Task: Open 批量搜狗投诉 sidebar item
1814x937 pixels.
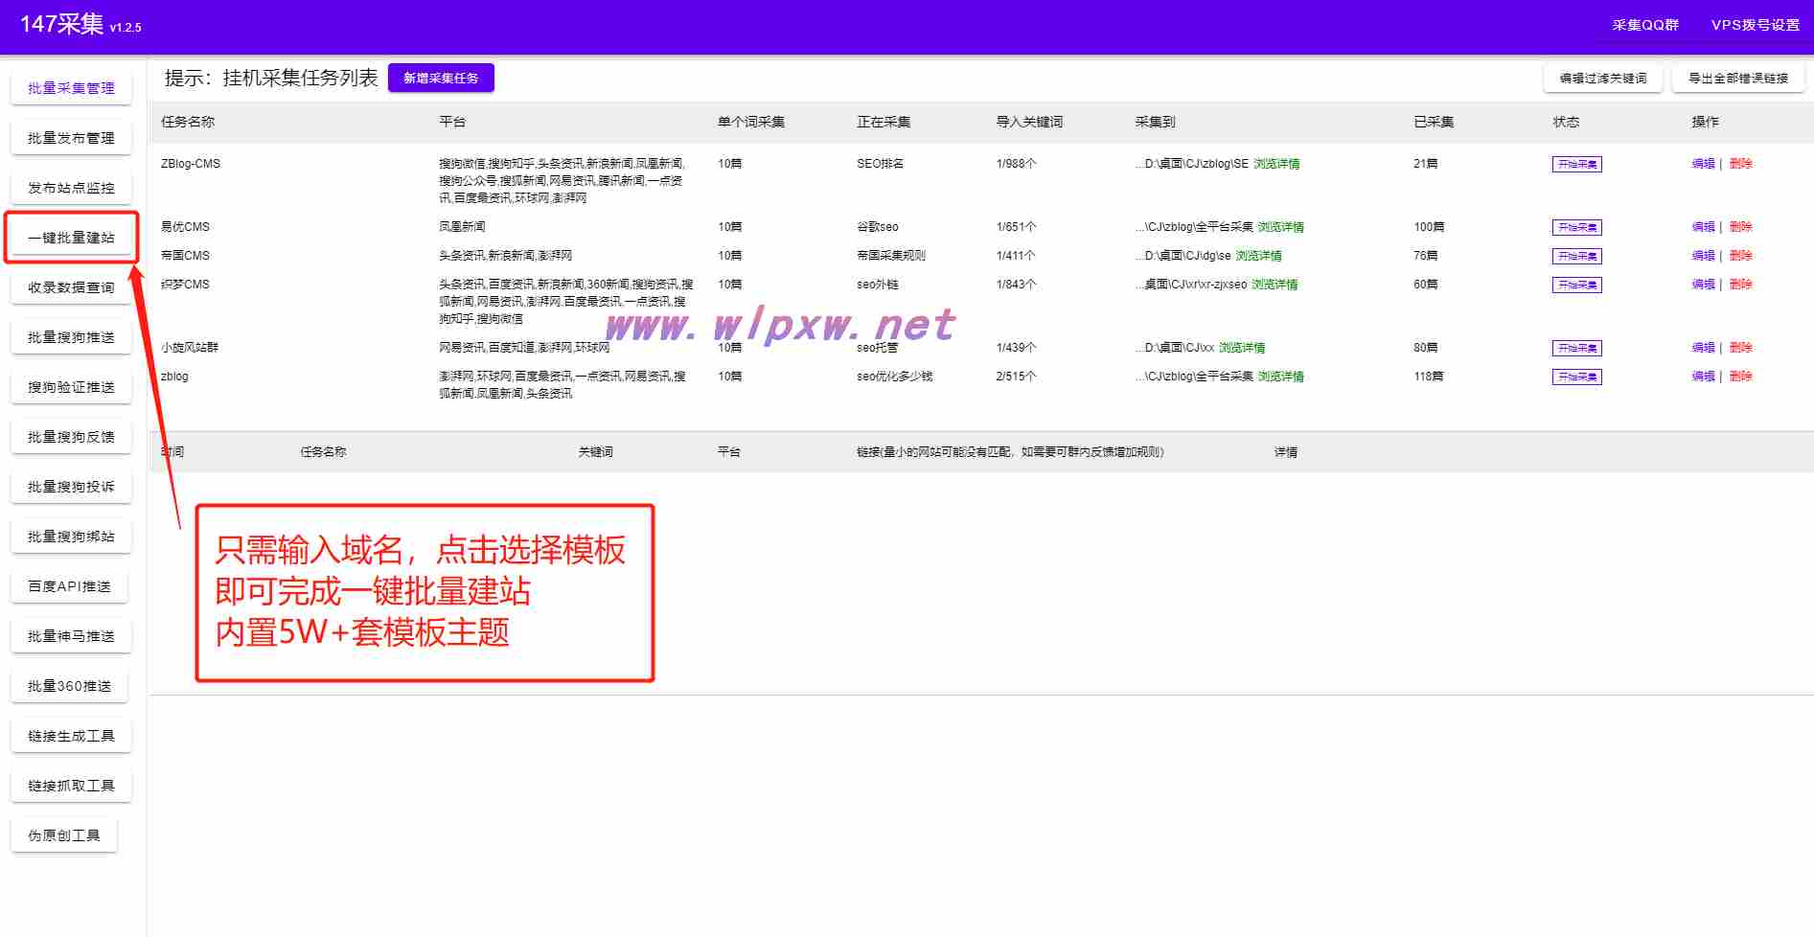Action: [71, 487]
